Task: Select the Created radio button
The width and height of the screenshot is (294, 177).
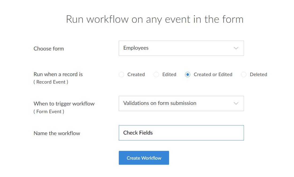Action: pyautogui.click(x=121, y=75)
